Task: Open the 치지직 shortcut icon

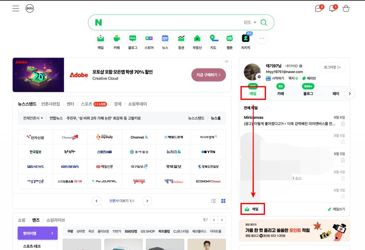Action: pos(246,39)
